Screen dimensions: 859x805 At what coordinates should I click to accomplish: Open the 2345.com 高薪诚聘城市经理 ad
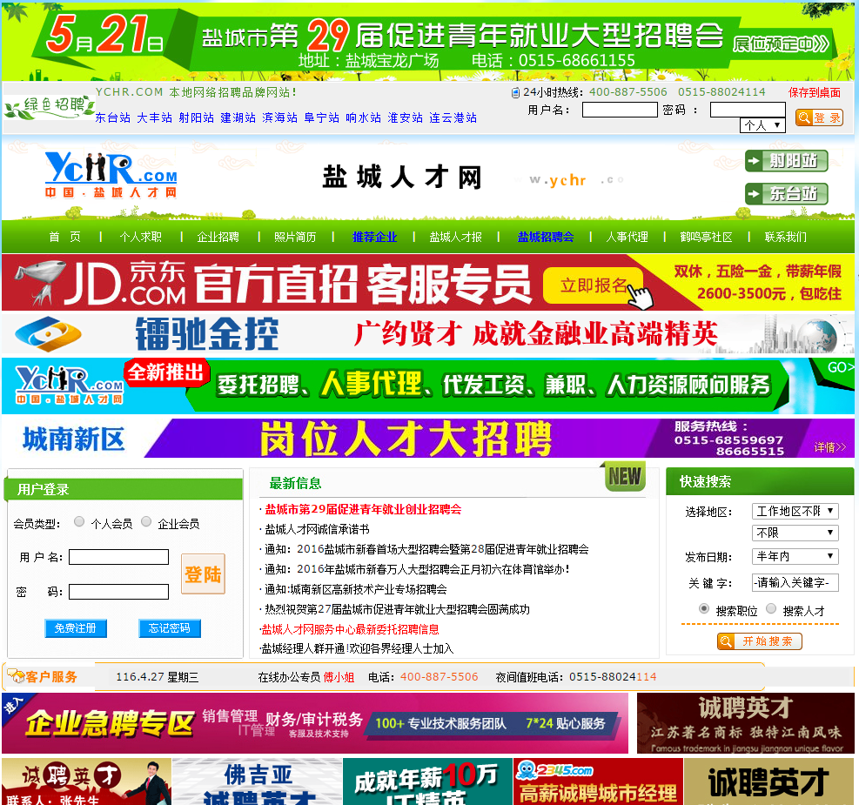(598, 782)
